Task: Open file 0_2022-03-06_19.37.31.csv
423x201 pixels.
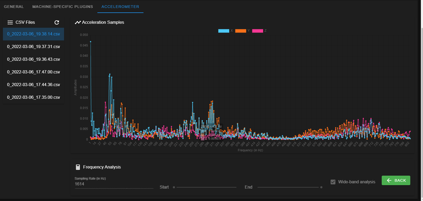Action: coord(33,47)
